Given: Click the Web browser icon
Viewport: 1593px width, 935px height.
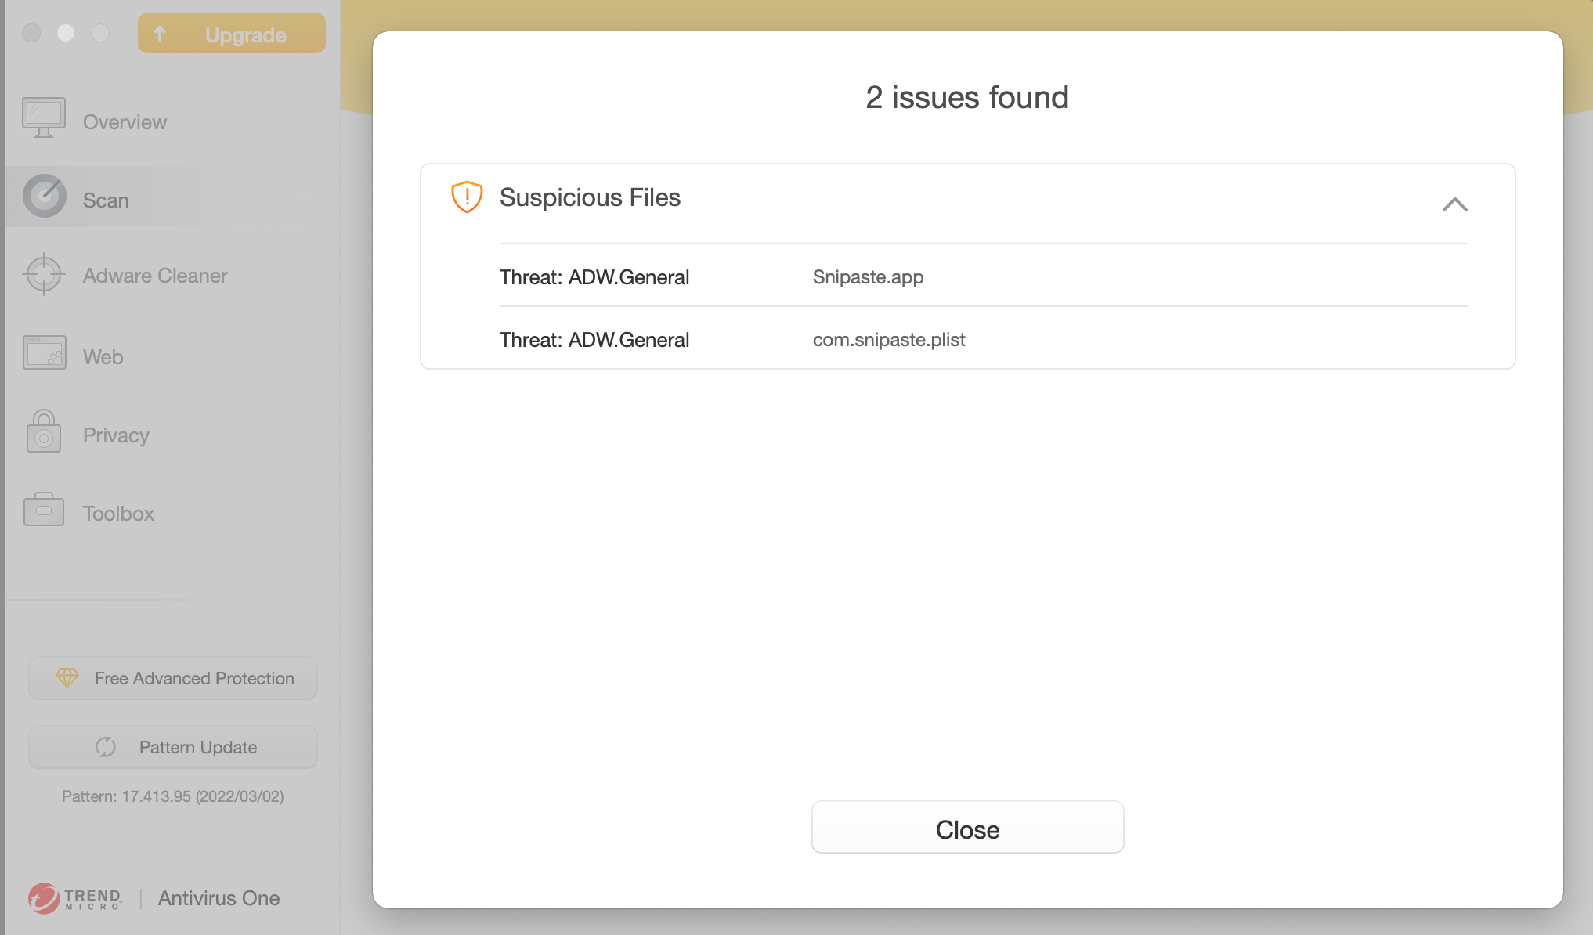Looking at the screenshot, I should click(x=45, y=353).
